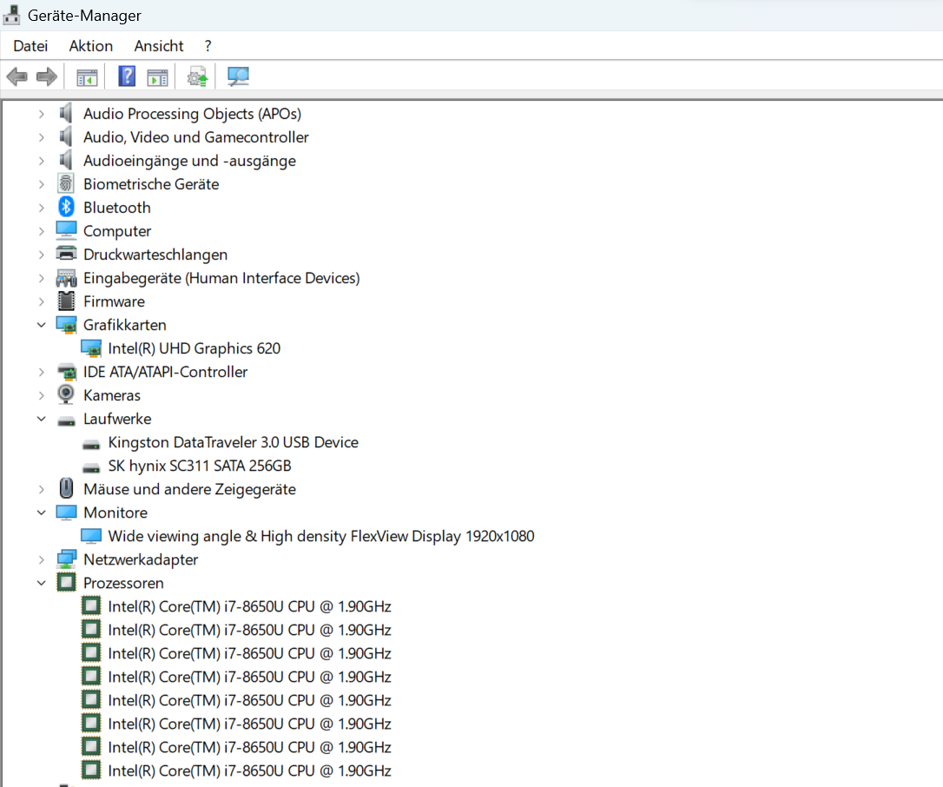Image resolution: width=943 pixels, height=787 pixels.
Task: Open the ? help menu
Action: pos(208,46)
